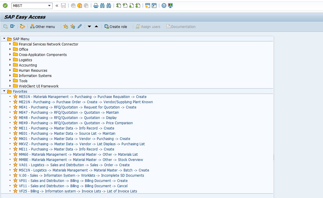Viewport: 323px width, 198px height.
Task: Click the gray Back arrow icon
Action: (73, 6)
